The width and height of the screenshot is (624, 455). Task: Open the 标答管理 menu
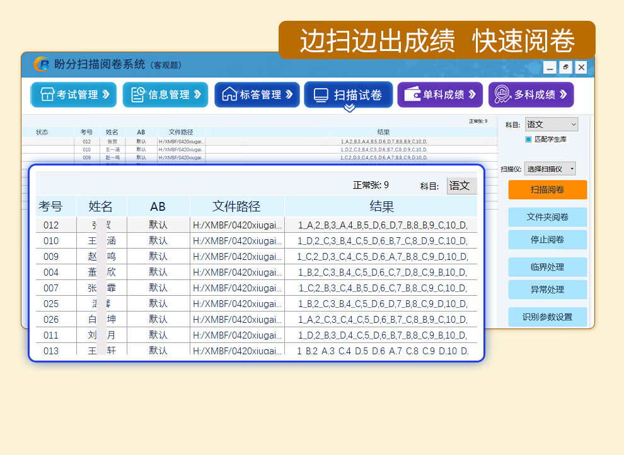(257, 94)
